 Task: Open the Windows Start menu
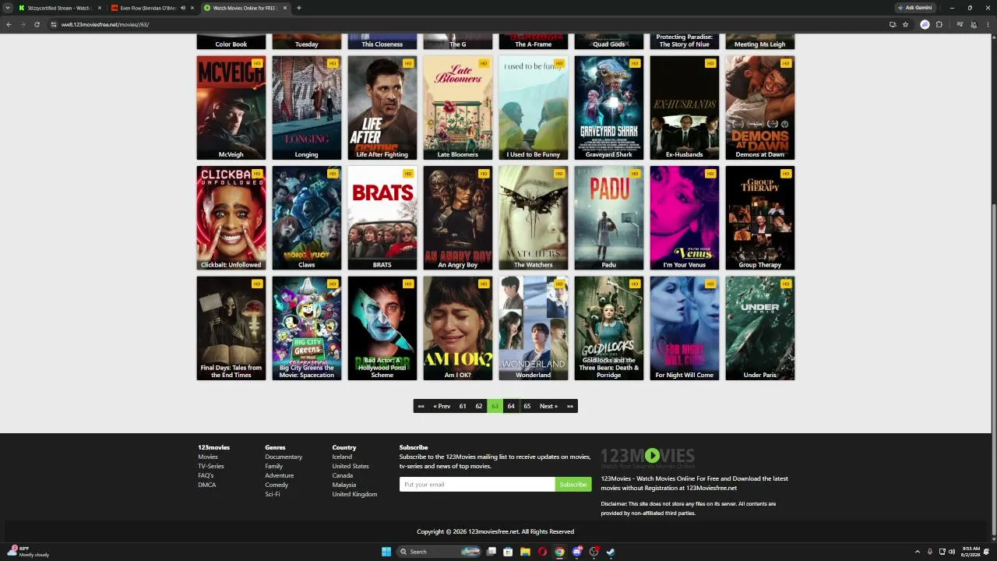pyautogui.click(x=386, y=552)
